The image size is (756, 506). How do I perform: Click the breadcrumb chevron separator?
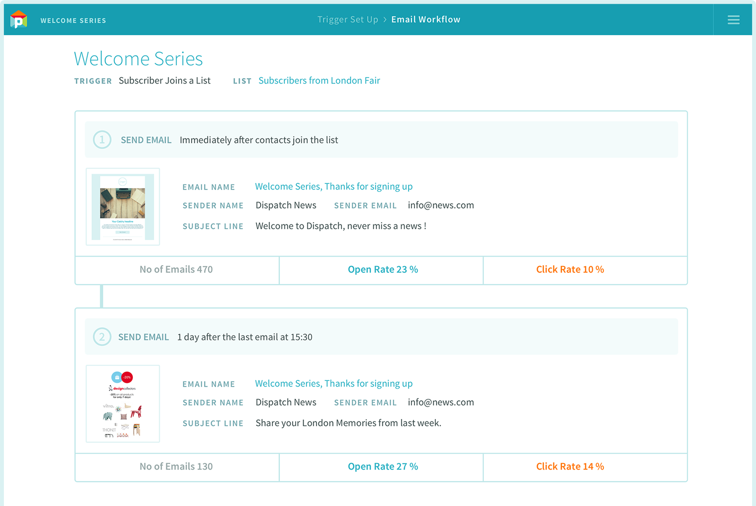point(385,20)
